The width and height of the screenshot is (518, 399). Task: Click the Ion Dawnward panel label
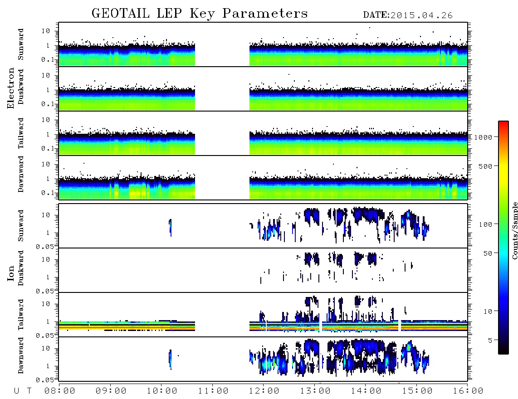click(21, 355)
